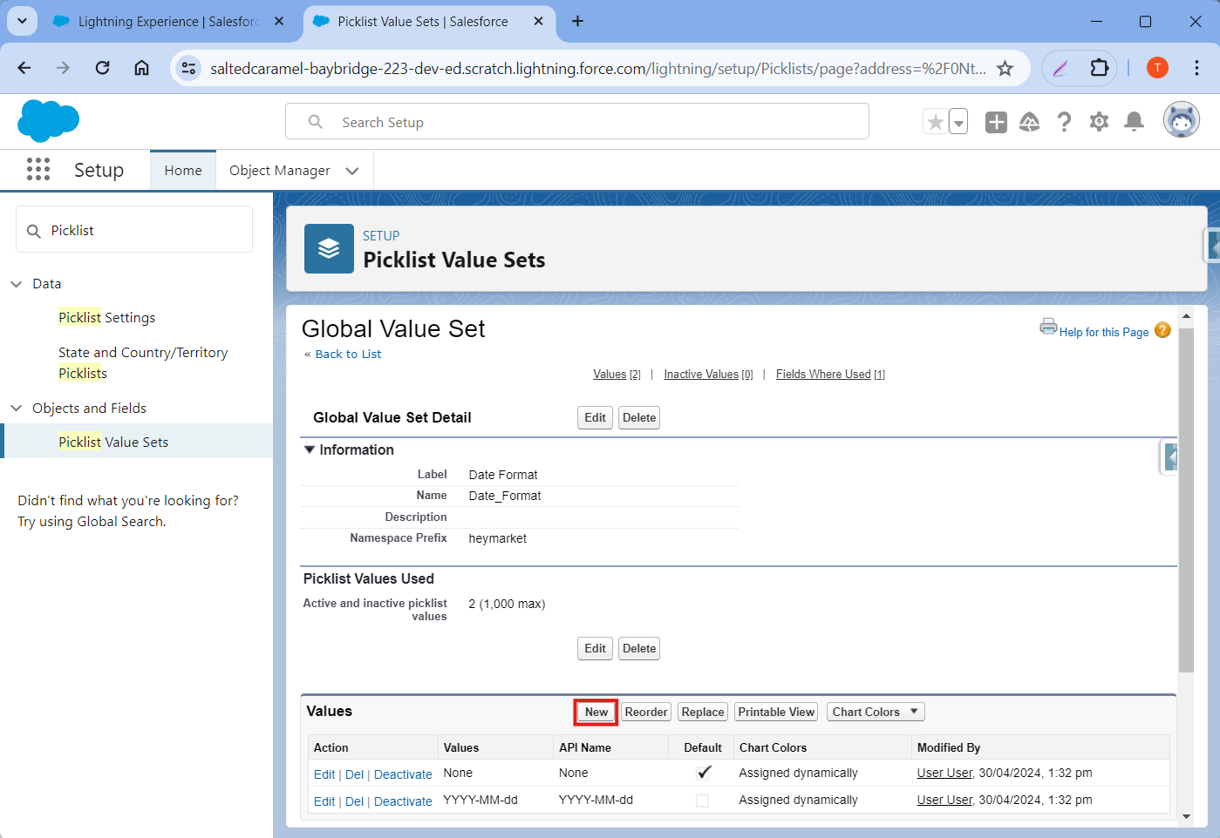Open the browser extensions puzzle icon
The height and width of the screenshot is (838, 1220).
1099,68
